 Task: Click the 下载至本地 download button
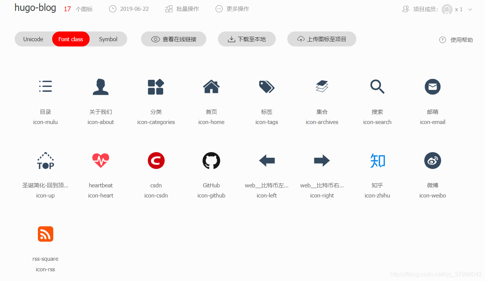tap(247, 39)
